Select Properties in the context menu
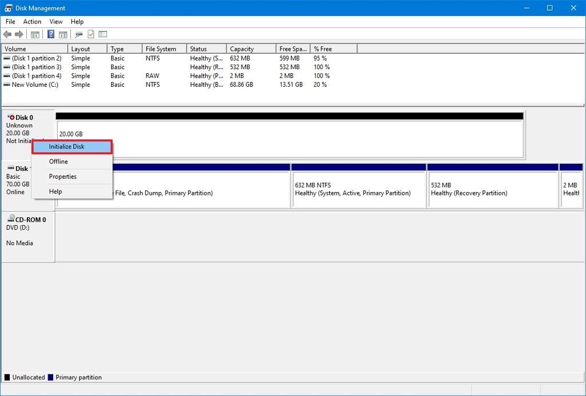586x396 pixels. pos(62,176)
